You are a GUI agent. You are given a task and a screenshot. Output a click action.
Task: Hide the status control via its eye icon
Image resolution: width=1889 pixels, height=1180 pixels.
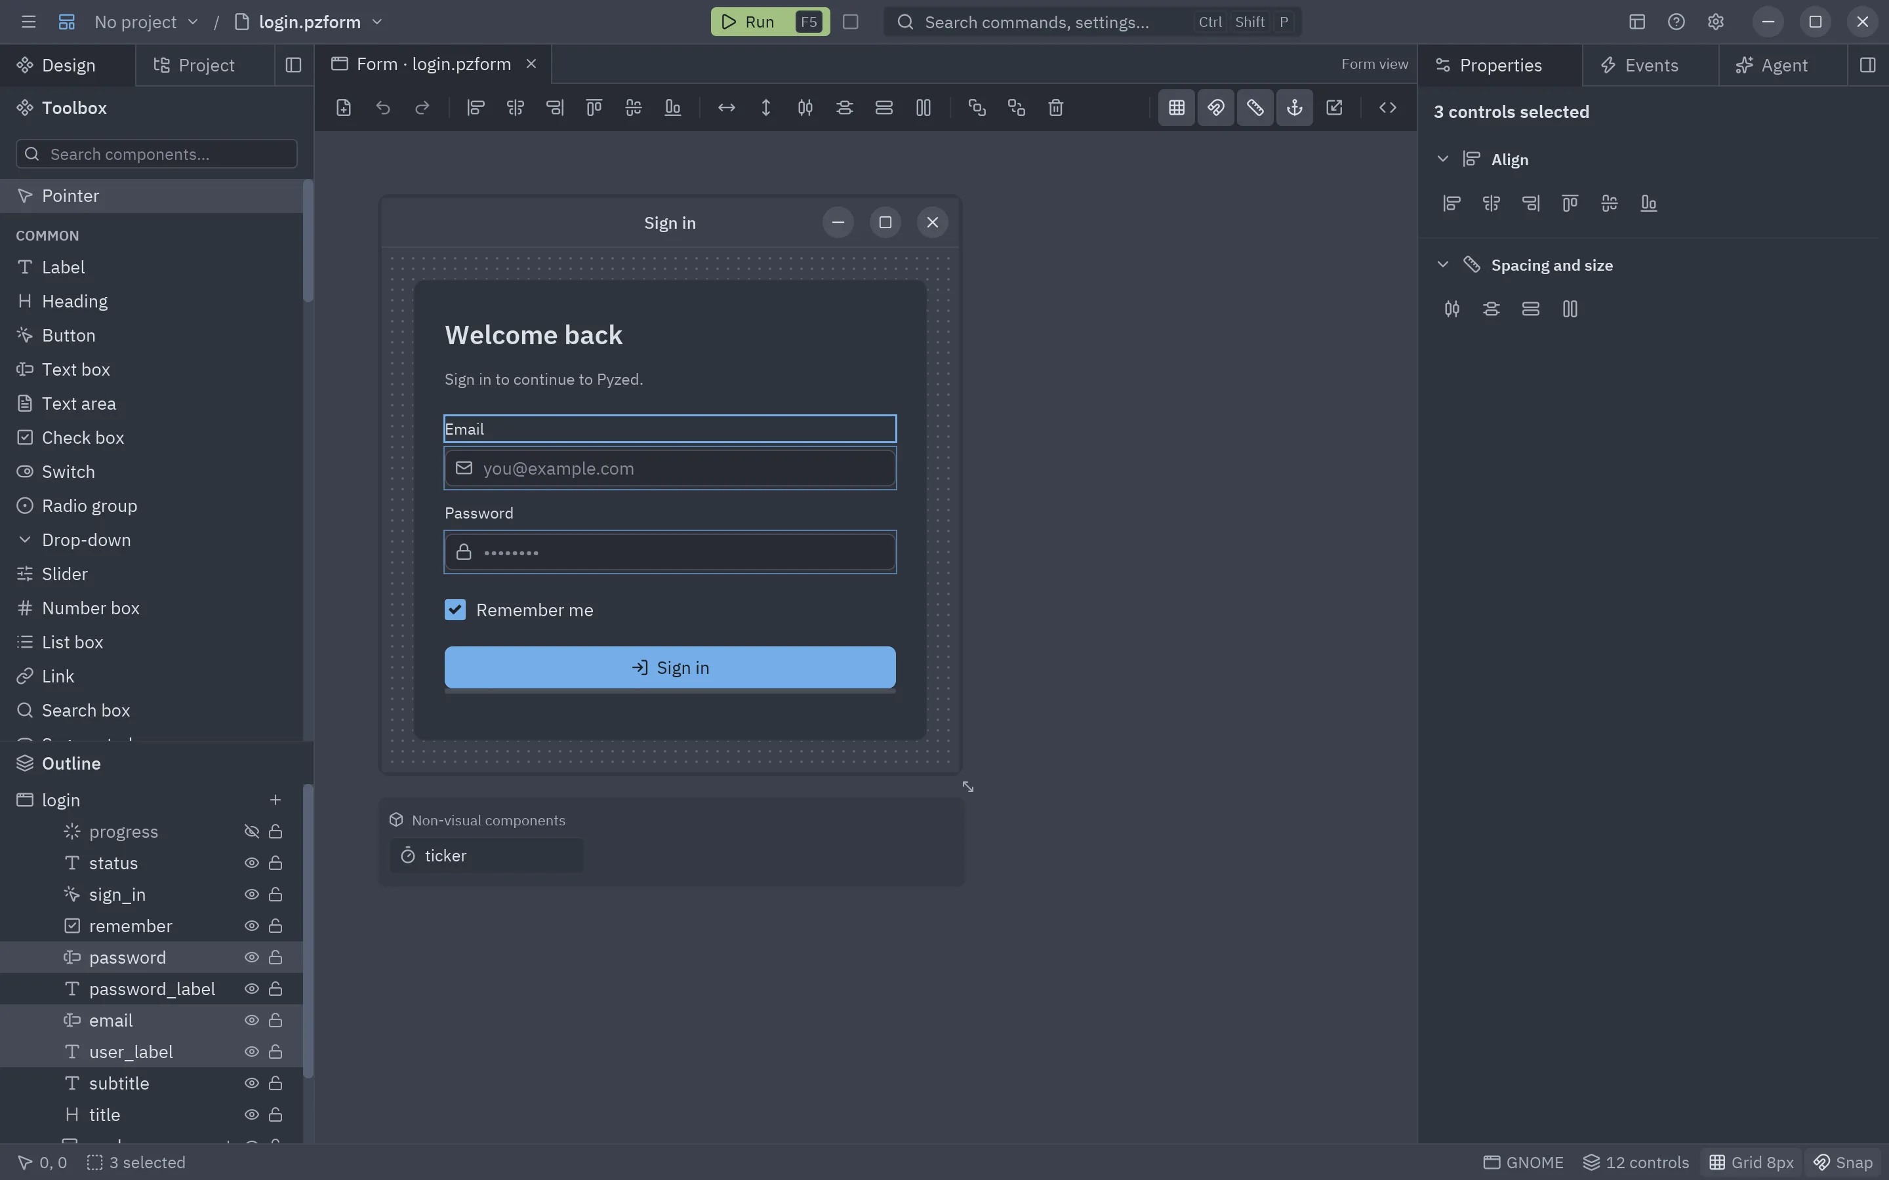(251, 863)
